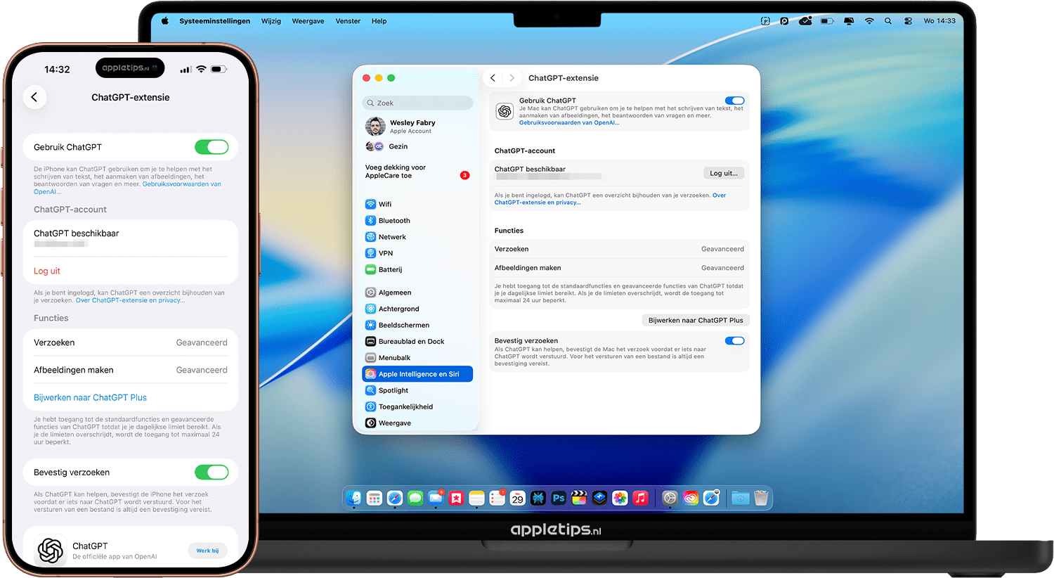The width and height of the screenshot is (1054, 578).
Task: Tap Verzoeken row on the iPhone
Action: click(x=131, y=342)
